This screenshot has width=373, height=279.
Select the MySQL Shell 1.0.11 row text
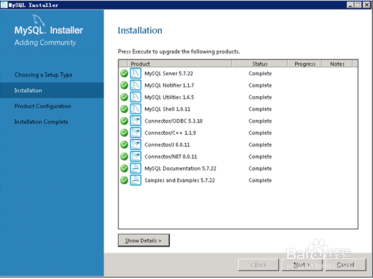click(167, 109)
